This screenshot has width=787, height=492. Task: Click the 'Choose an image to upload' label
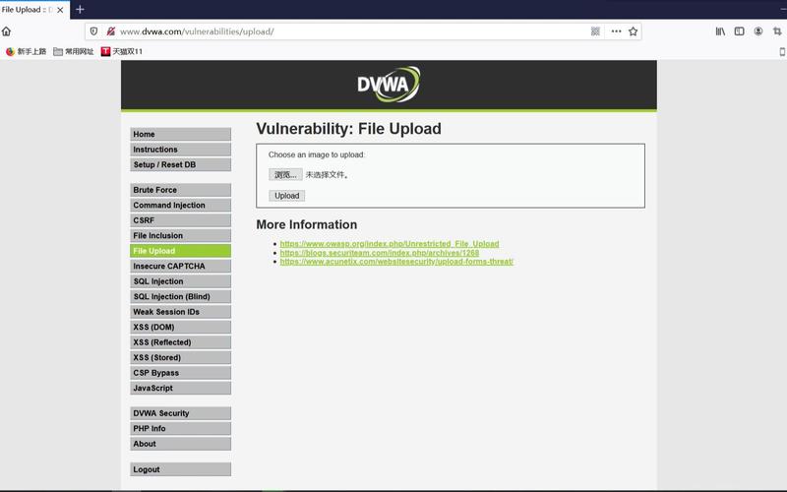click(x=317, y=154)
